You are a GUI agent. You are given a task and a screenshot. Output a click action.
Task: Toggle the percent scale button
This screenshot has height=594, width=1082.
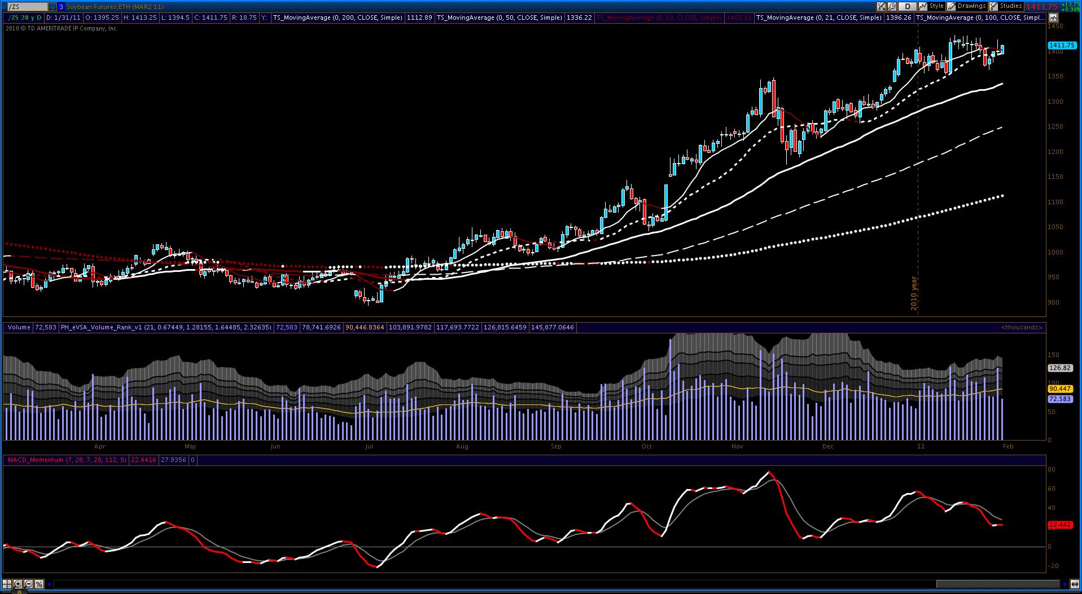(x=40, y=584)
